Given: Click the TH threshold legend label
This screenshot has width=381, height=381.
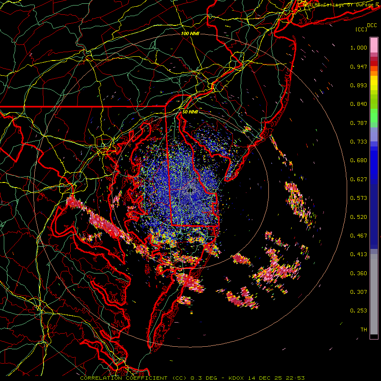Looking at the screenshot, I should pos(364,330).
